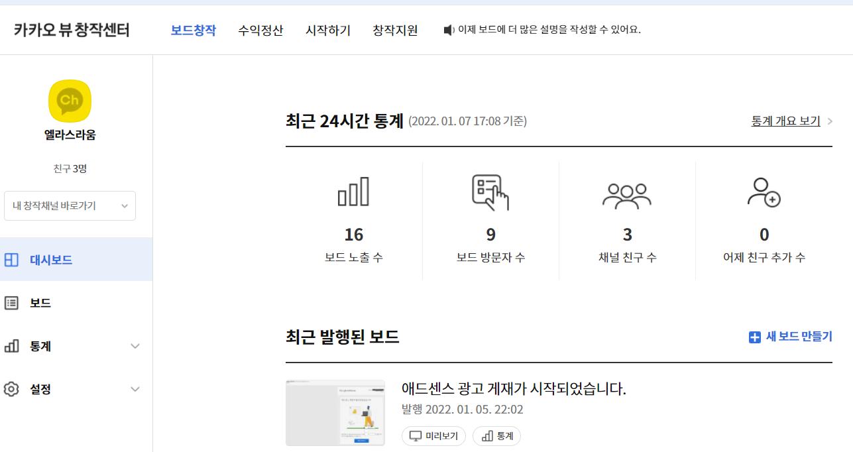Open the 수익정산 top menu
This screenshot has width=853, height=452.
coord(260,30)
